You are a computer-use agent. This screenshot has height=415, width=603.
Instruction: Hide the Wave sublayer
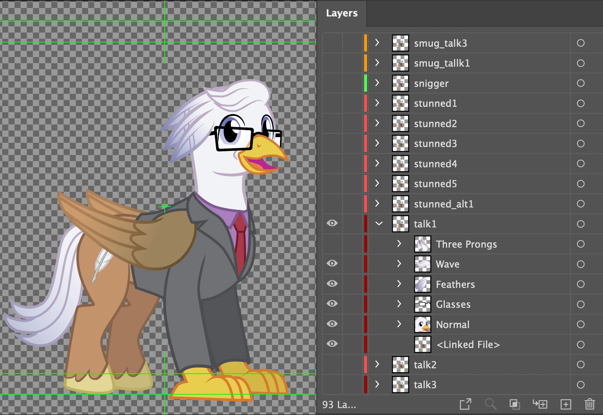click(x=332, y=263)
